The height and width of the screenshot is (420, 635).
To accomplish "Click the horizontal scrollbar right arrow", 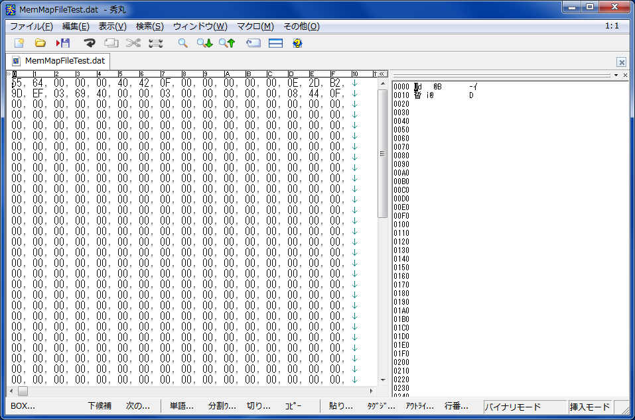I will tap(371, 391).
